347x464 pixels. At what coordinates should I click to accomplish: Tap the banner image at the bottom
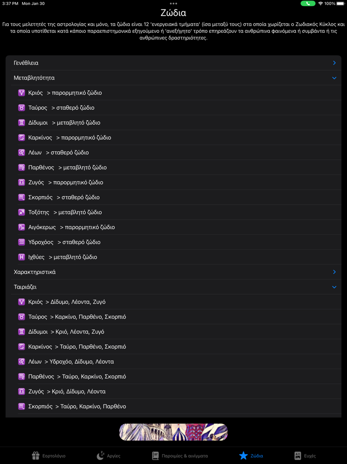173,432
